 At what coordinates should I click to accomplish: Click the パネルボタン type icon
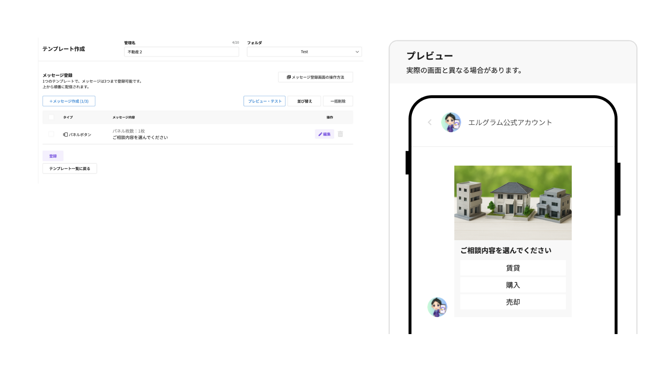tap(65, 134)
